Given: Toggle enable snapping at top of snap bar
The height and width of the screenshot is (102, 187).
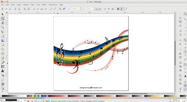Looking at the screenshot, I should 185,14.
